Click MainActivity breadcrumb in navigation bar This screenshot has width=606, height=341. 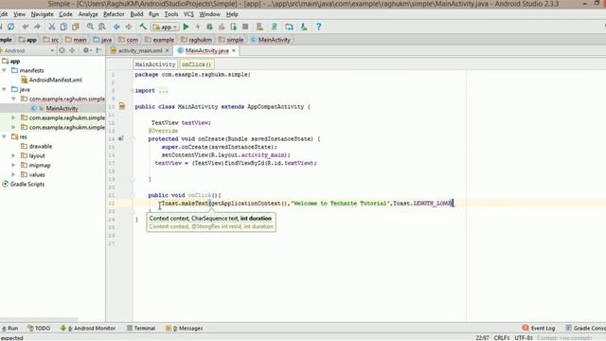(270, 40)
